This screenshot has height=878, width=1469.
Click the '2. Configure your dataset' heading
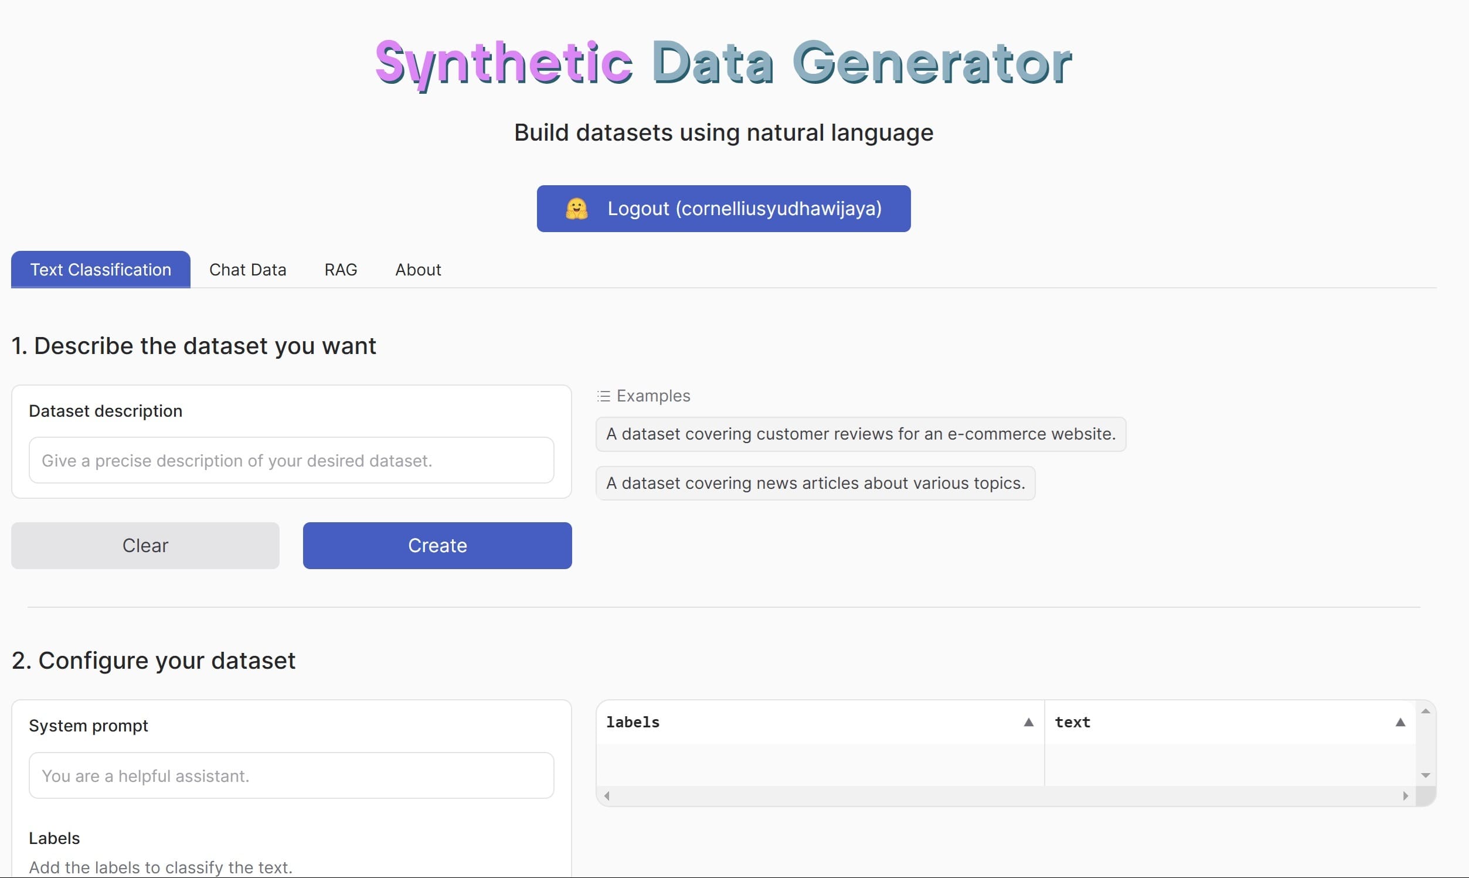pos(153,661)
